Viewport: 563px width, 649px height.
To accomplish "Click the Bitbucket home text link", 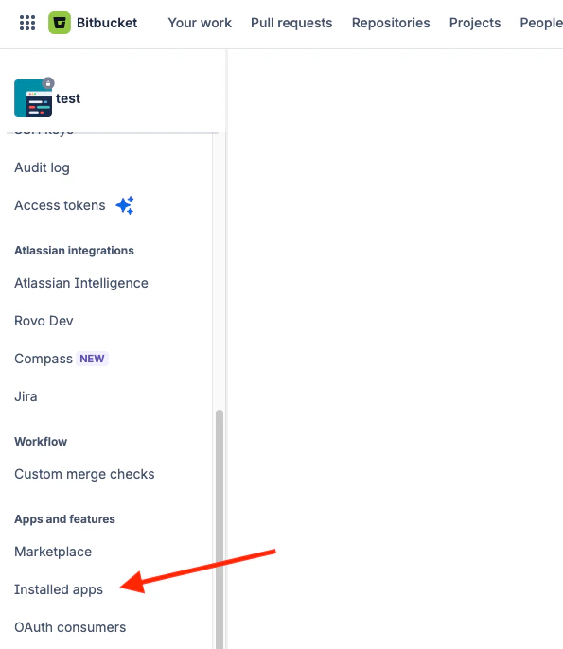I will (107, 23).
